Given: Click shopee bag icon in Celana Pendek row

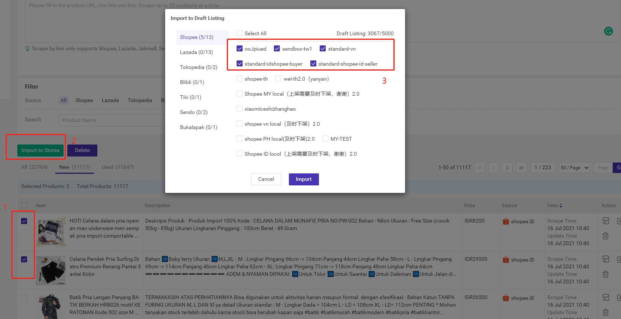Looking at the screenshot, I should click(506, 260).
